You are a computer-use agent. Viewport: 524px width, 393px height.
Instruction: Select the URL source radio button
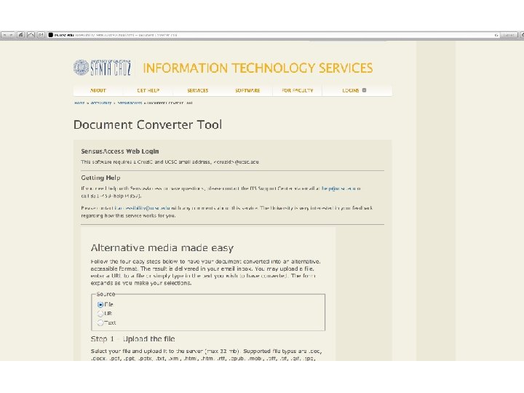[x=100, y=314]
